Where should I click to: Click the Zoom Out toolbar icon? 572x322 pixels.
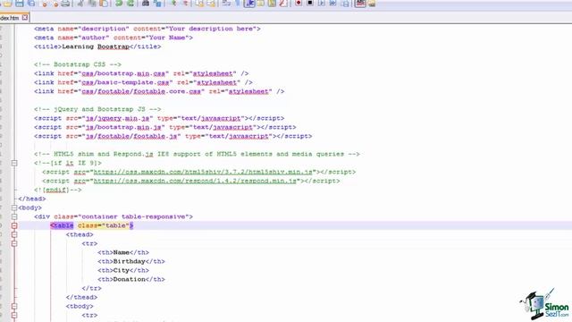[x=185, y=4]
